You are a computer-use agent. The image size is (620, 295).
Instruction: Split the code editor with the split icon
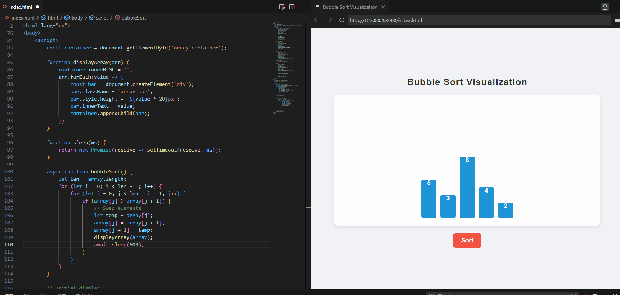pyautogui.click(x=292, y=7)
